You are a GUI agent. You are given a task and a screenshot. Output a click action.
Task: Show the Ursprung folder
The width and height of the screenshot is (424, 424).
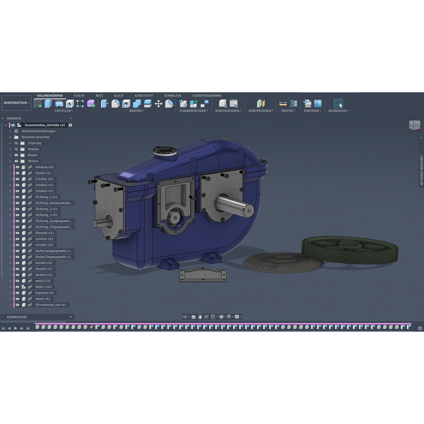click(16, 143)
